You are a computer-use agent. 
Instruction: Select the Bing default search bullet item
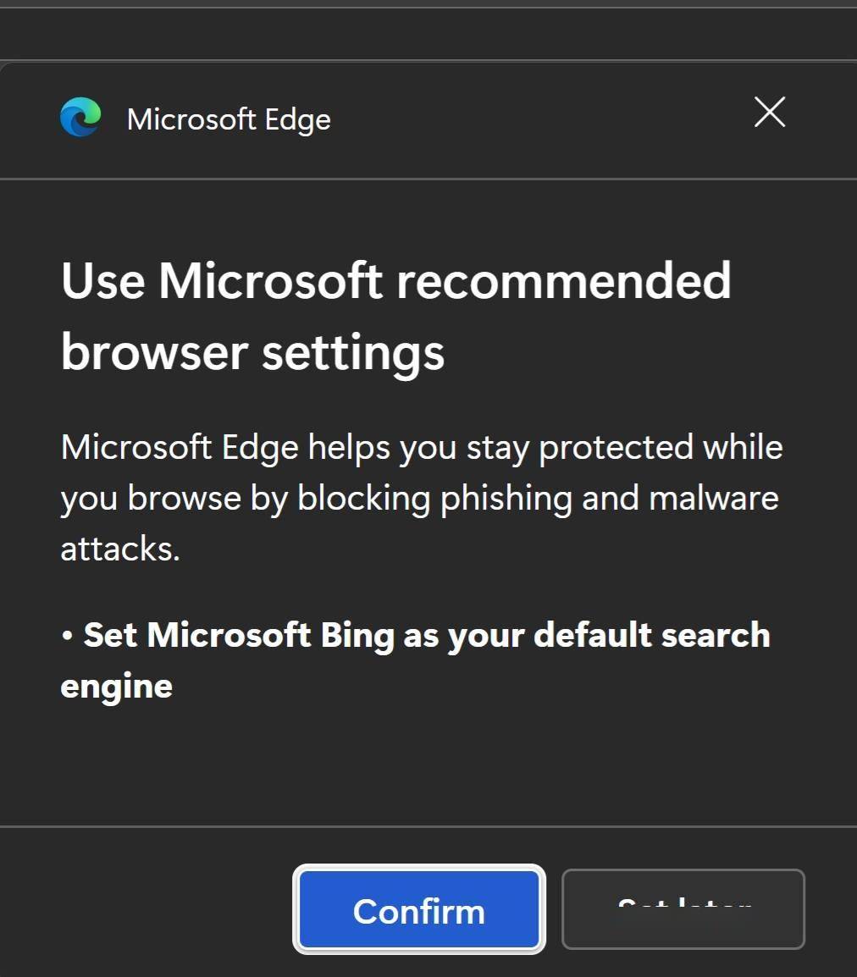[416, 660]
